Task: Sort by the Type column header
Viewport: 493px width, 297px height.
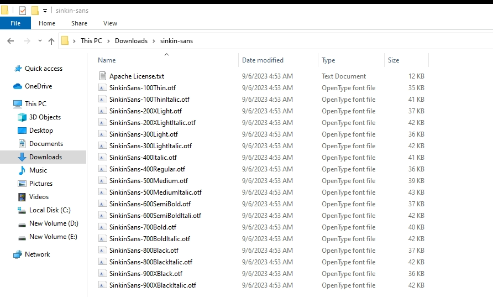Action: tap(328, 60)
